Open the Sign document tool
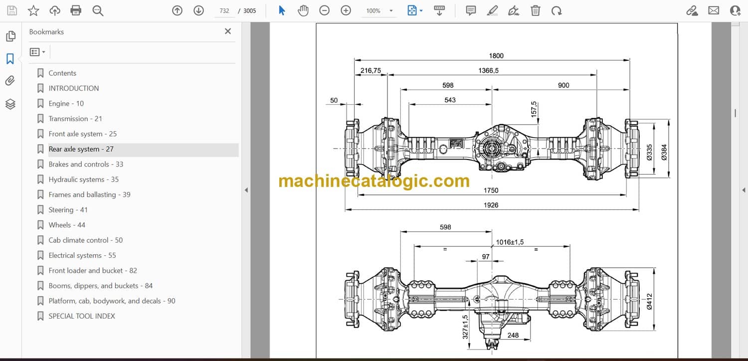This screenshot has height=361, width=748. pyautogui.click(x=514, y=10)
